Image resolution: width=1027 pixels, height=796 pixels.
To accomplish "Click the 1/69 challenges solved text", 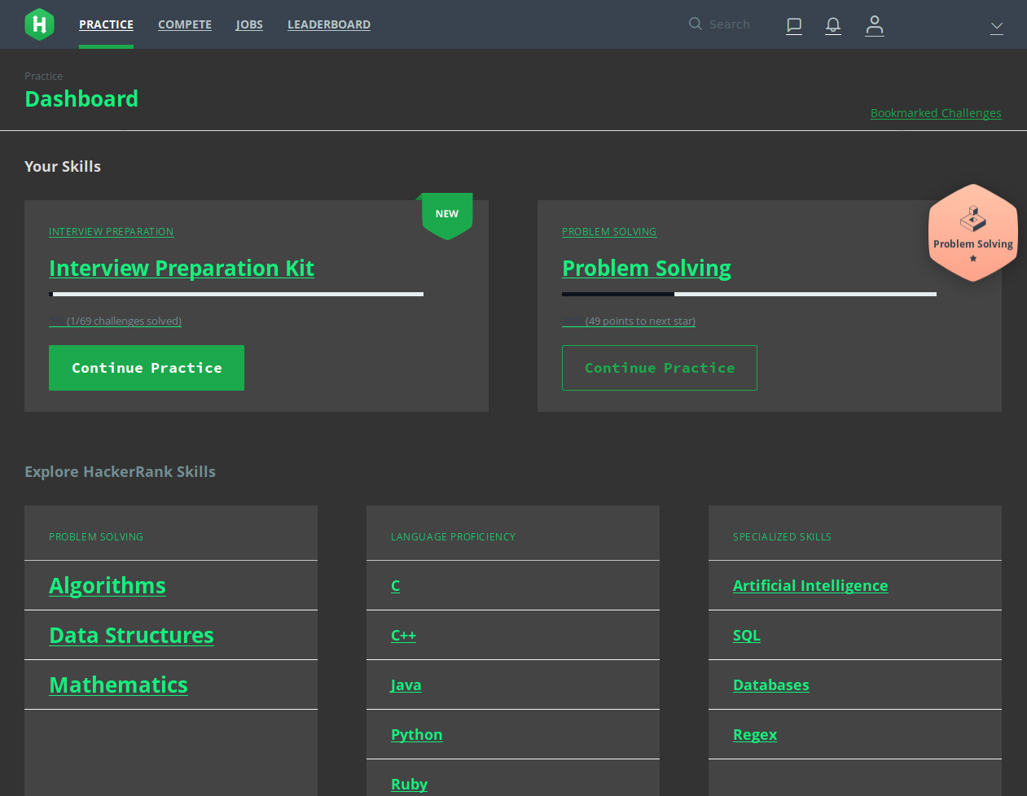I will (x=124, y=321).
